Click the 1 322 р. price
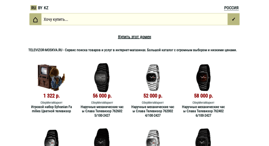This screenshot has width=269, height=146. point(52,96)
